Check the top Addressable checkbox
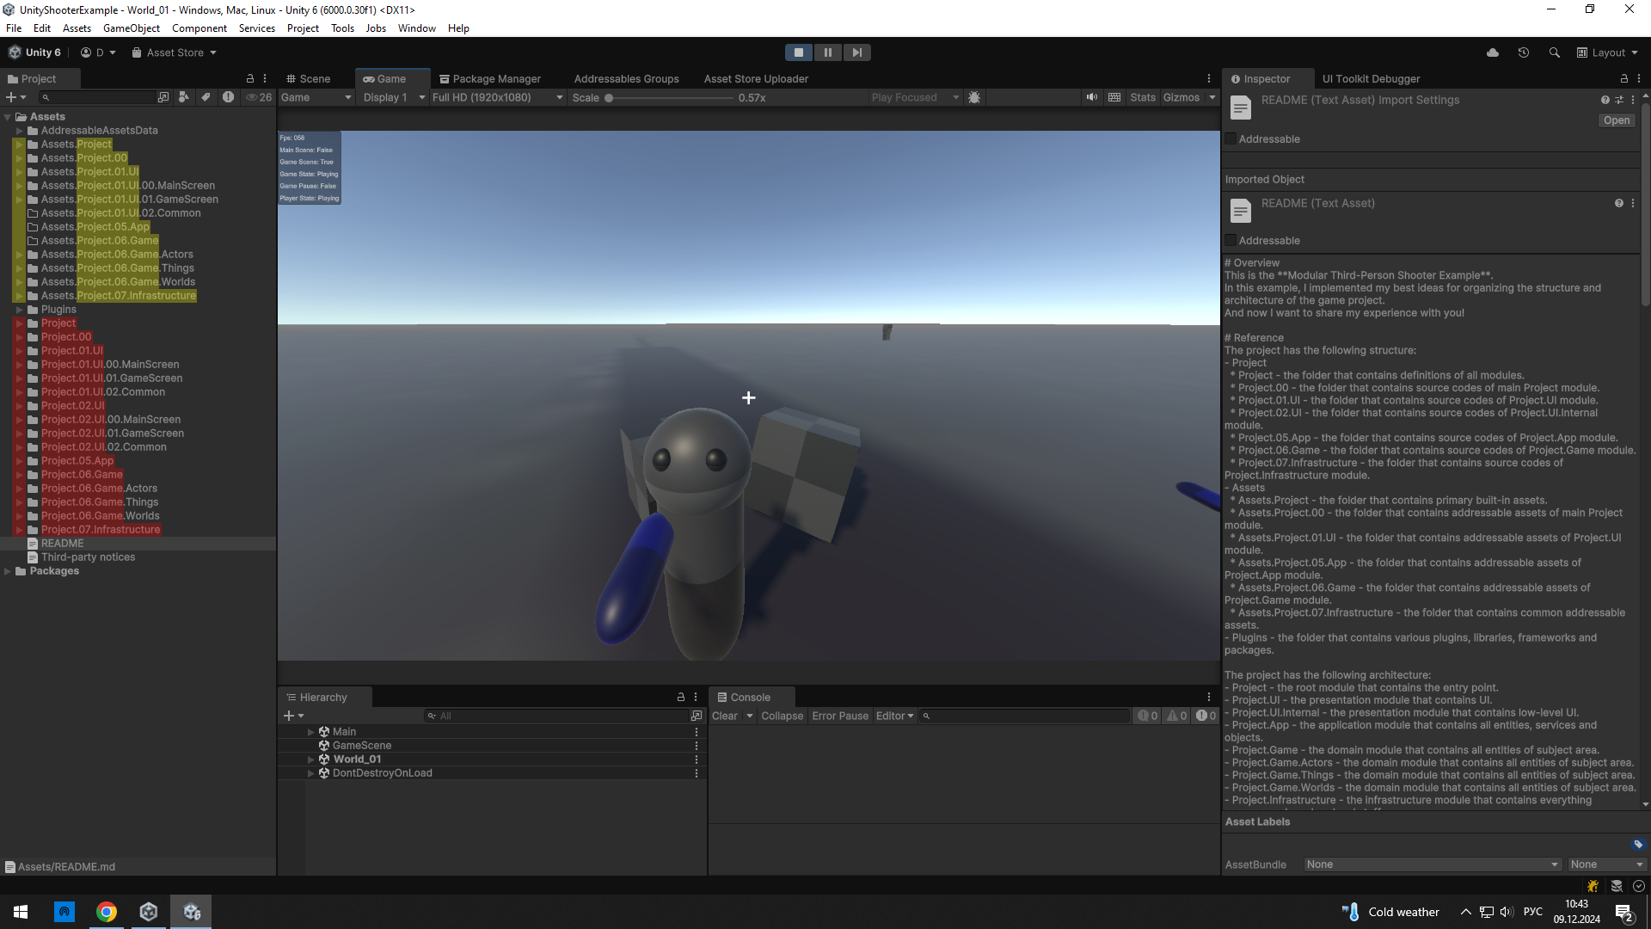 pyautogui.click(x=1231, y=139)
